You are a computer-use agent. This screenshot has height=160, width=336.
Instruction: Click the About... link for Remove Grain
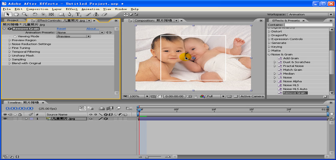[x=92, y=29]
